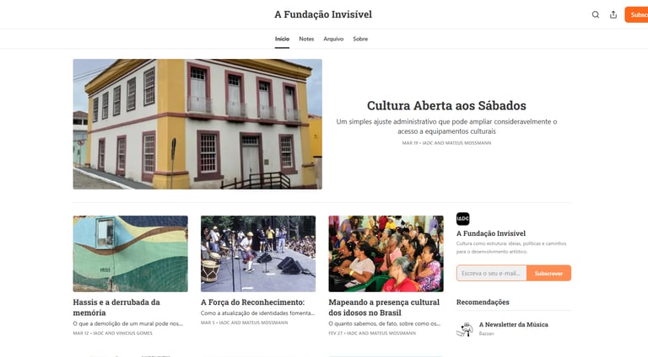Open the Arquivo tab
The width and height of the screenshot is (648, 357).
333,39
